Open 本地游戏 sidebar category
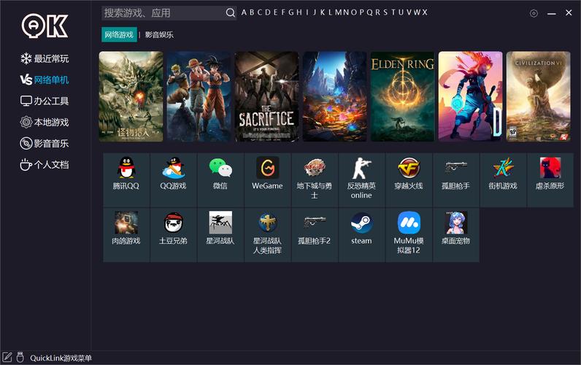This screenshot has height=365, width=581. [45, 123]
